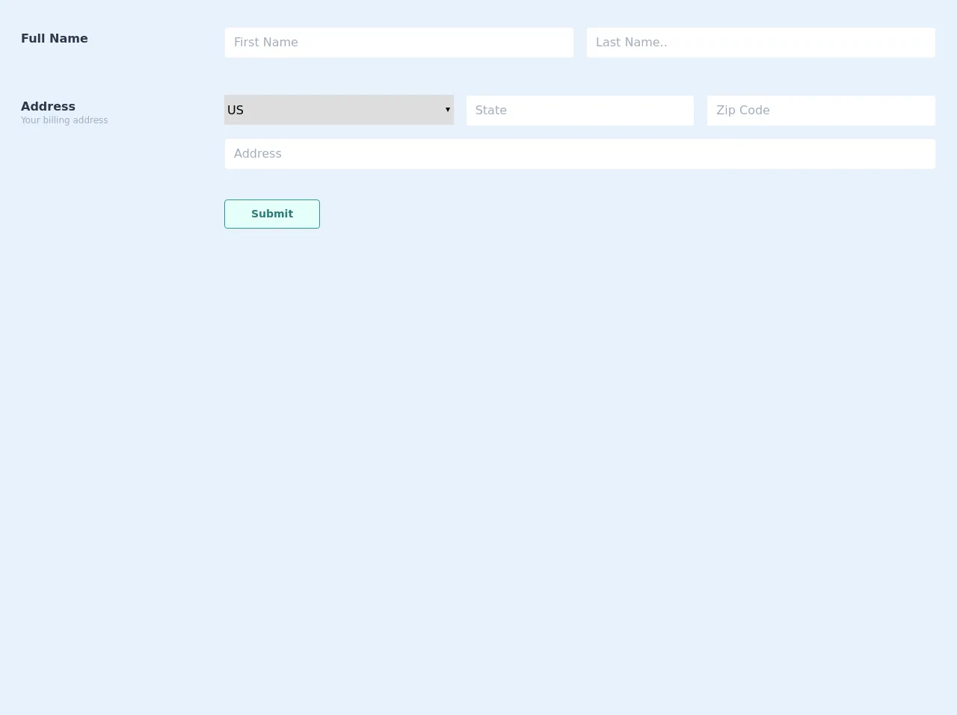Screen dimensions: 957x715
Task: Click the bold Address section label
Action: pos(48,106)
